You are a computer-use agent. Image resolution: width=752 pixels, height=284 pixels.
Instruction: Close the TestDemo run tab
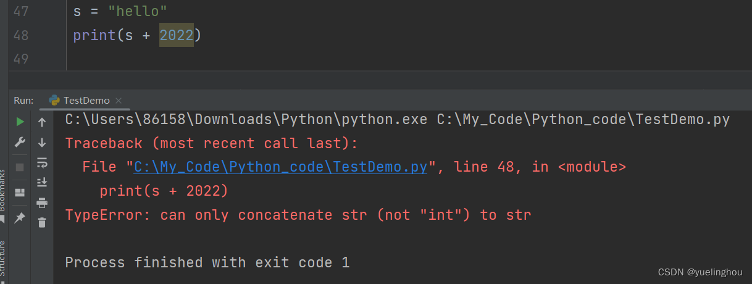pyautogui.click(x=119, y=100)
